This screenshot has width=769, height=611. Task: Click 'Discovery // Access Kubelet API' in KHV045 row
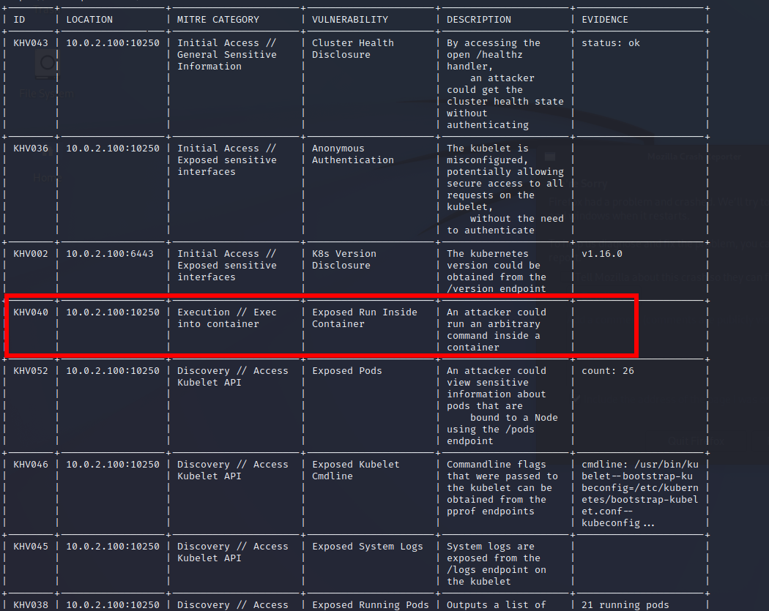point(232,552)
